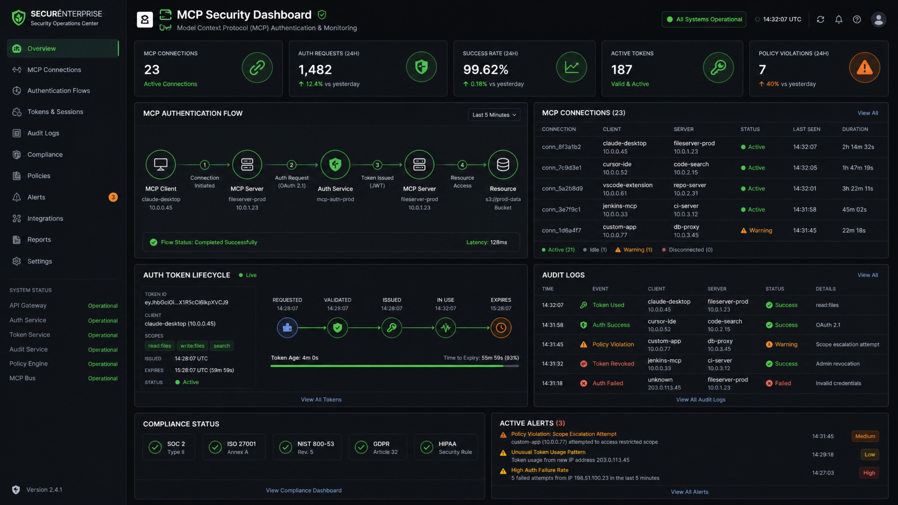Open the user profile avatar
Viewport: 898px width, 505px height.
(878, 19)
